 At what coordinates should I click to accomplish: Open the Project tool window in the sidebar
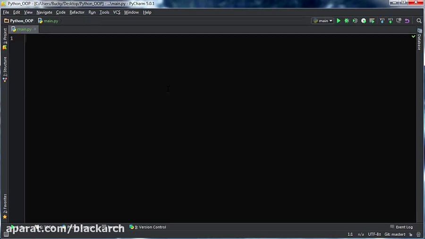coord(5,39)
